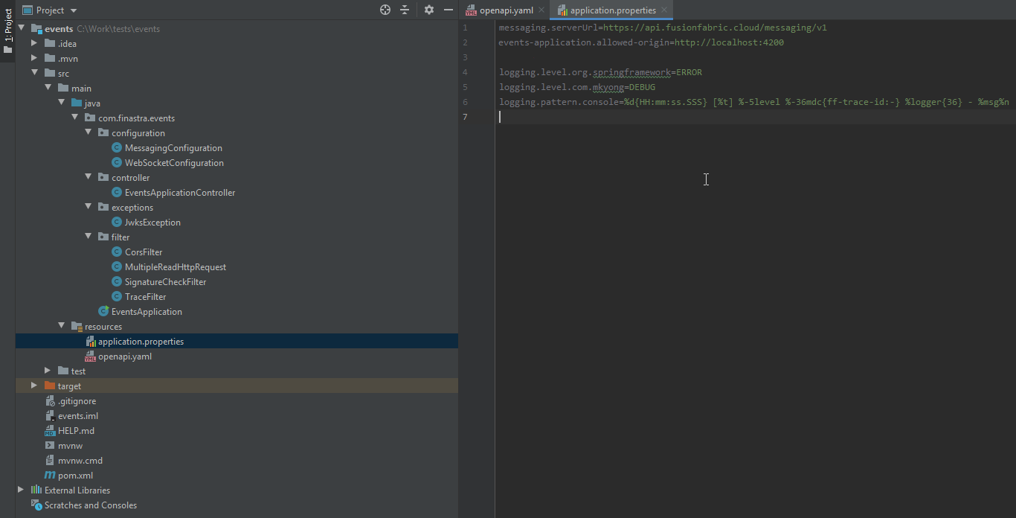Click logging.level.org.springframework line
1016x518 pixels.
pyautogui.click(x=600, y=73)
